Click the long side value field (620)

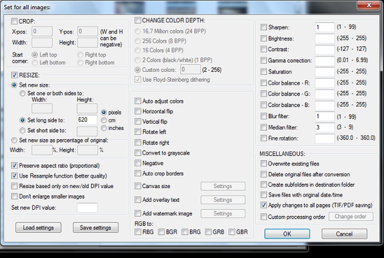point(87,120)
